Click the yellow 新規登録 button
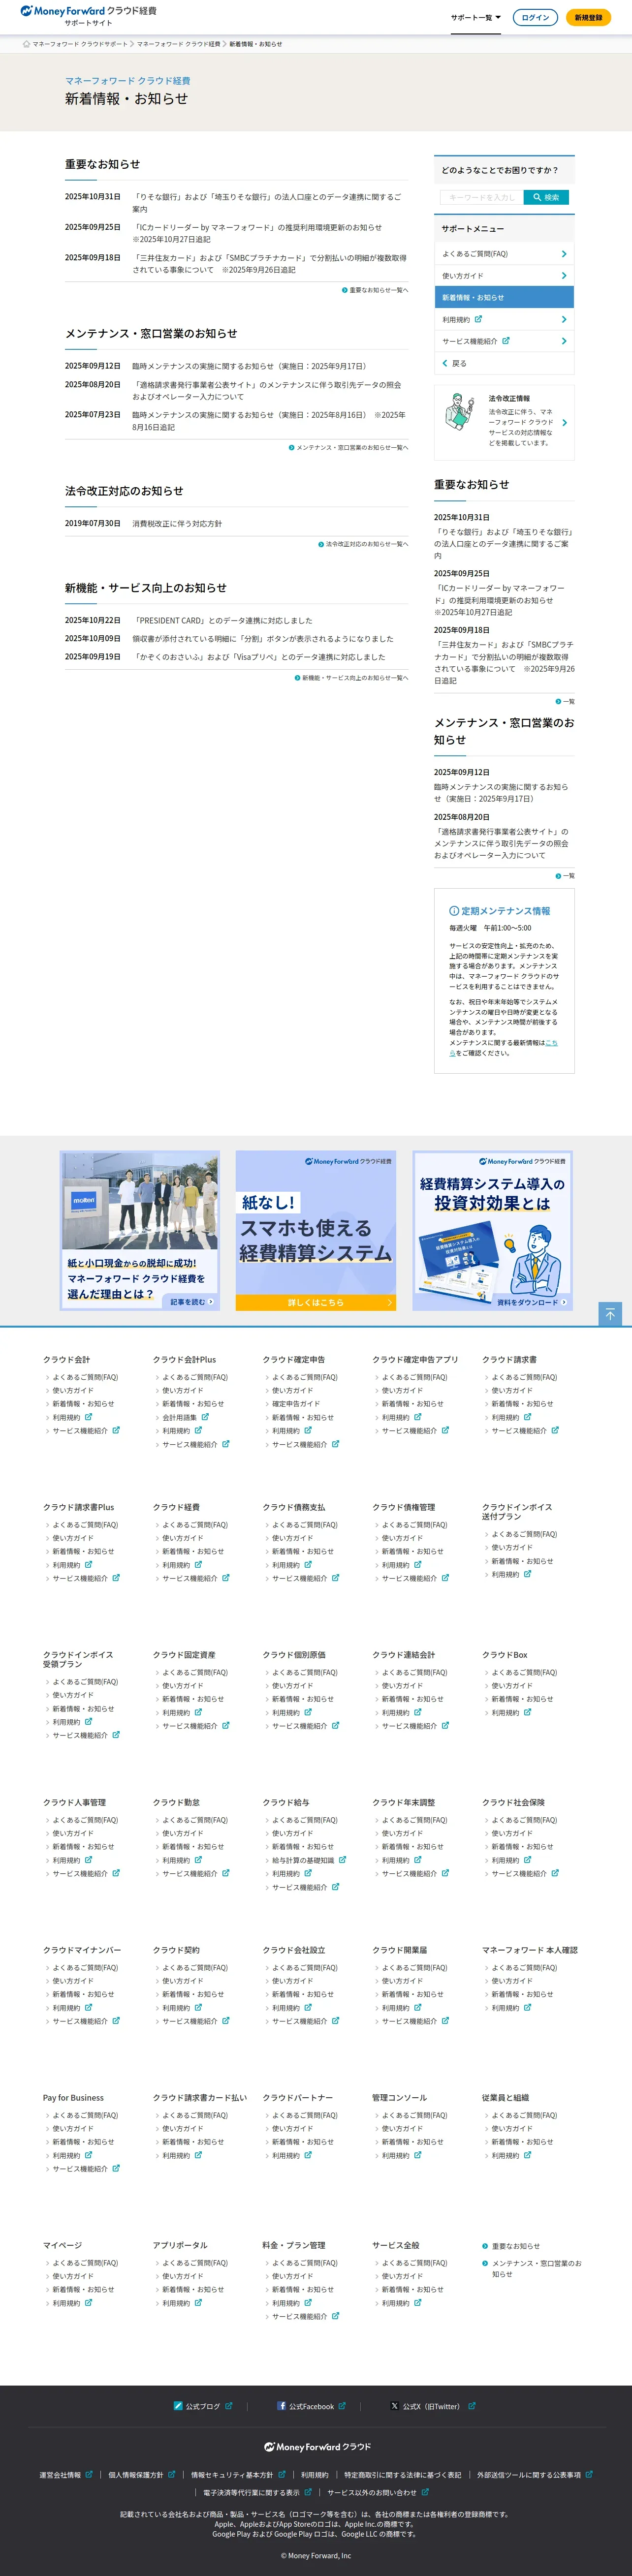 [x=588, y=17]
